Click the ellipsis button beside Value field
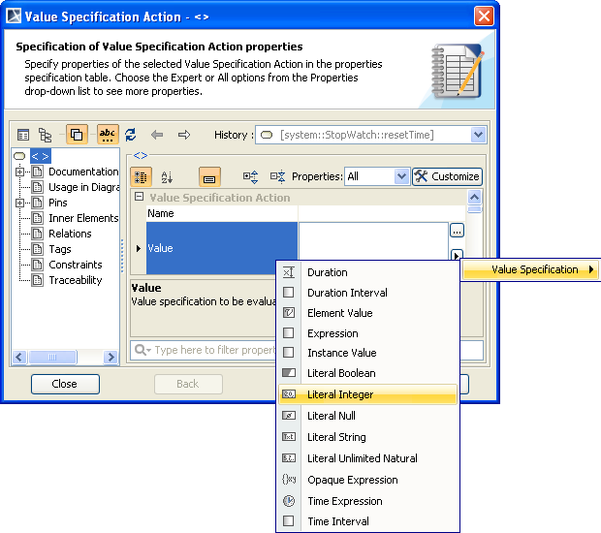 point(457,231)
